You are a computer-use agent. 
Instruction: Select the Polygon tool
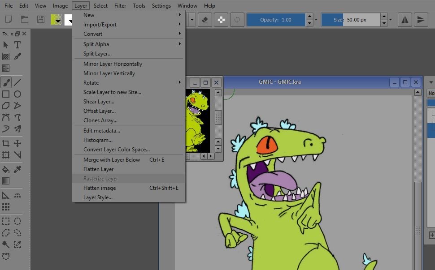5,106
